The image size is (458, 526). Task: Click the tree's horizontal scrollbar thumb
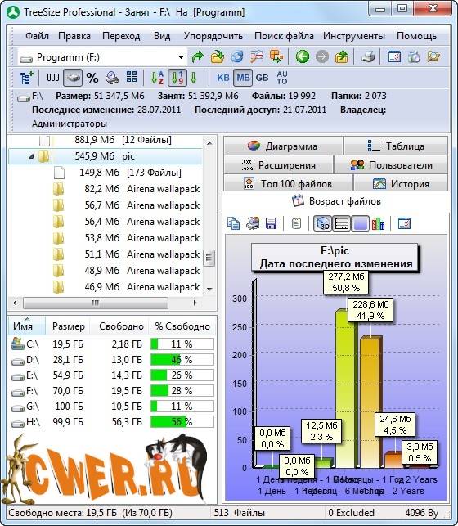coord(96,303)
